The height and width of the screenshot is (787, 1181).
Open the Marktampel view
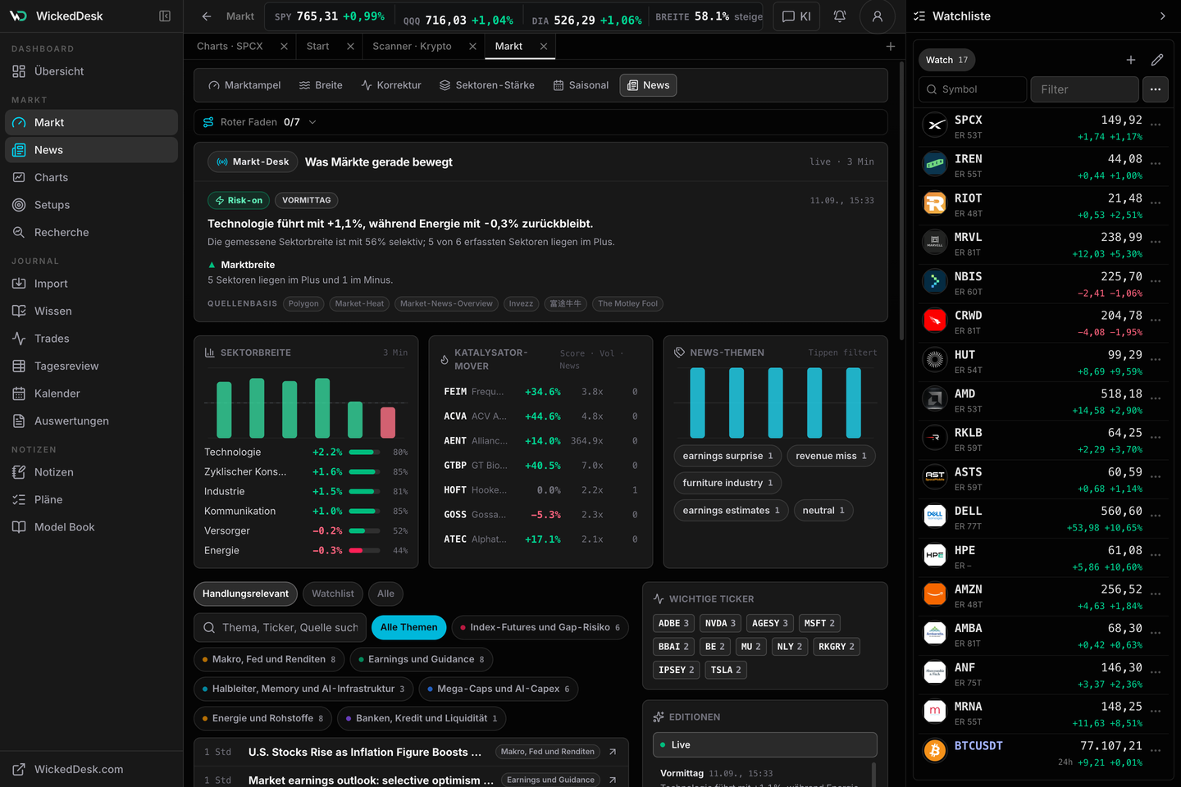tap(244, 85)
